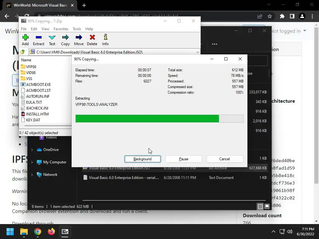This screenshot has height=239, width=319.
Task: Select the AUTORUN.INF file
Action: (x=35, y=96)
